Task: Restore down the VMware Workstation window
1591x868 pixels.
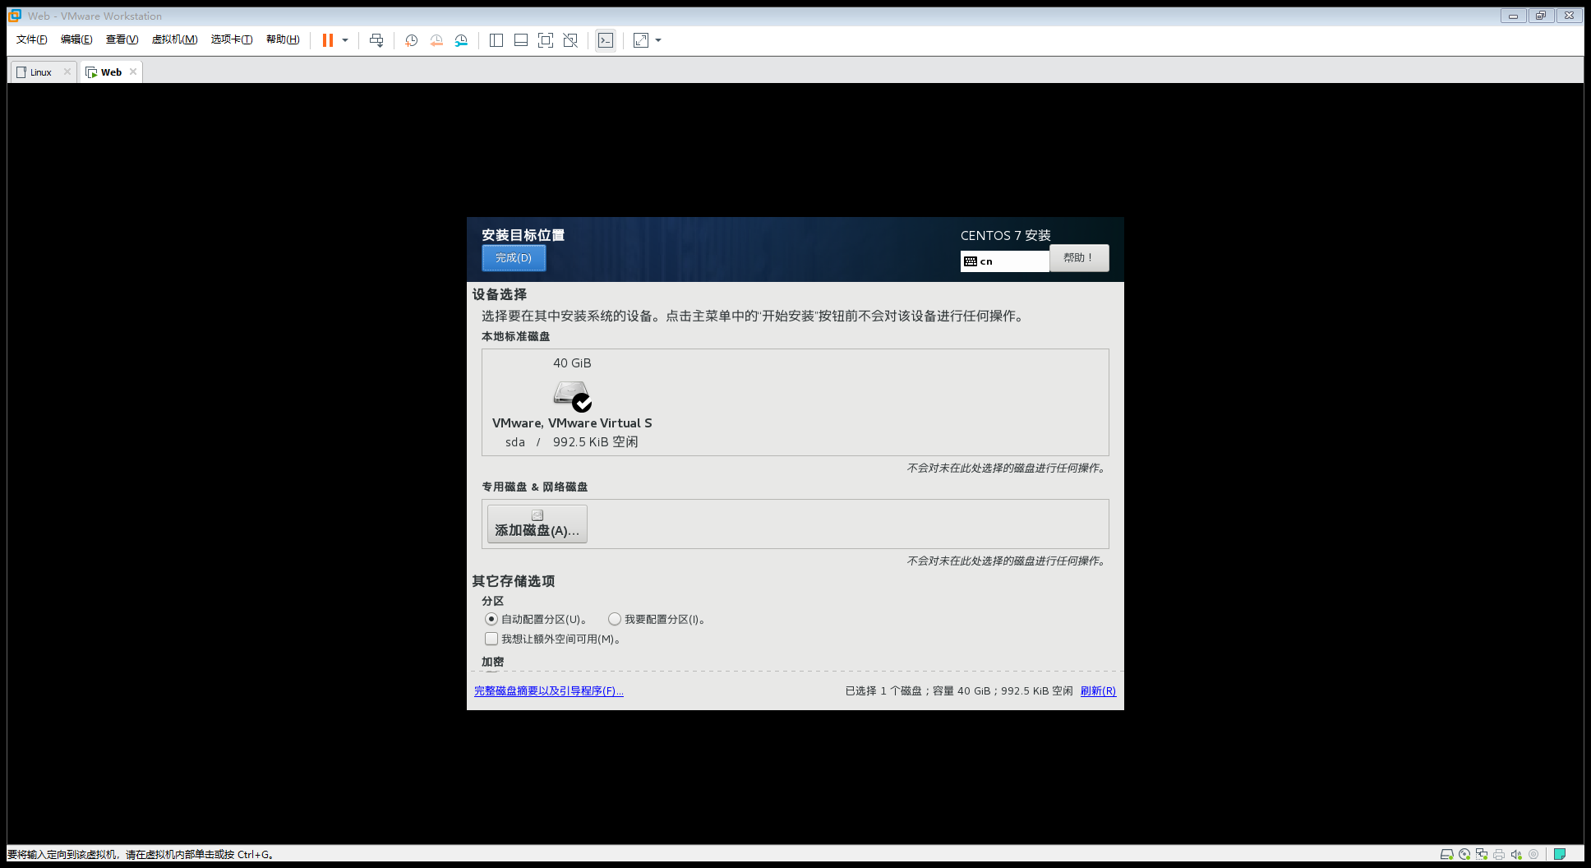Action: (1541, 16)
